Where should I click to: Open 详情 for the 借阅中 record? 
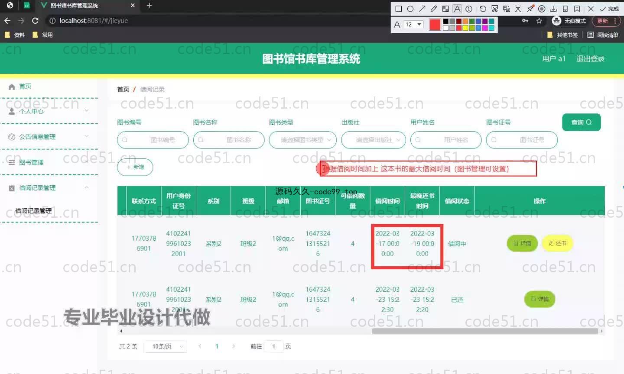(522, 243)
